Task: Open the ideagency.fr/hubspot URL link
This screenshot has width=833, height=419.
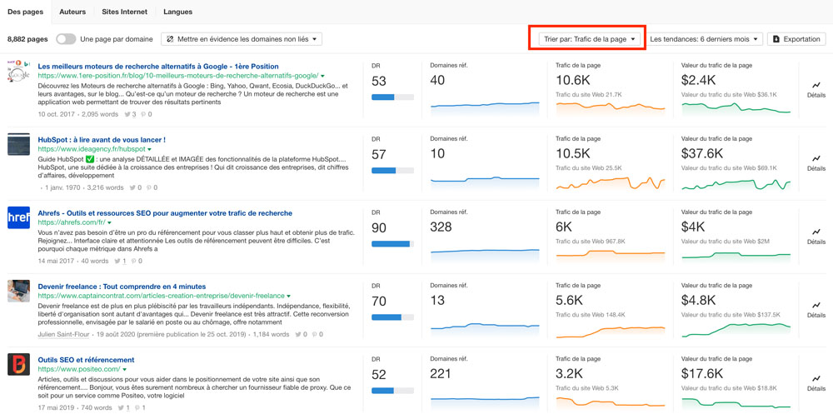Action: click(92, 149)
